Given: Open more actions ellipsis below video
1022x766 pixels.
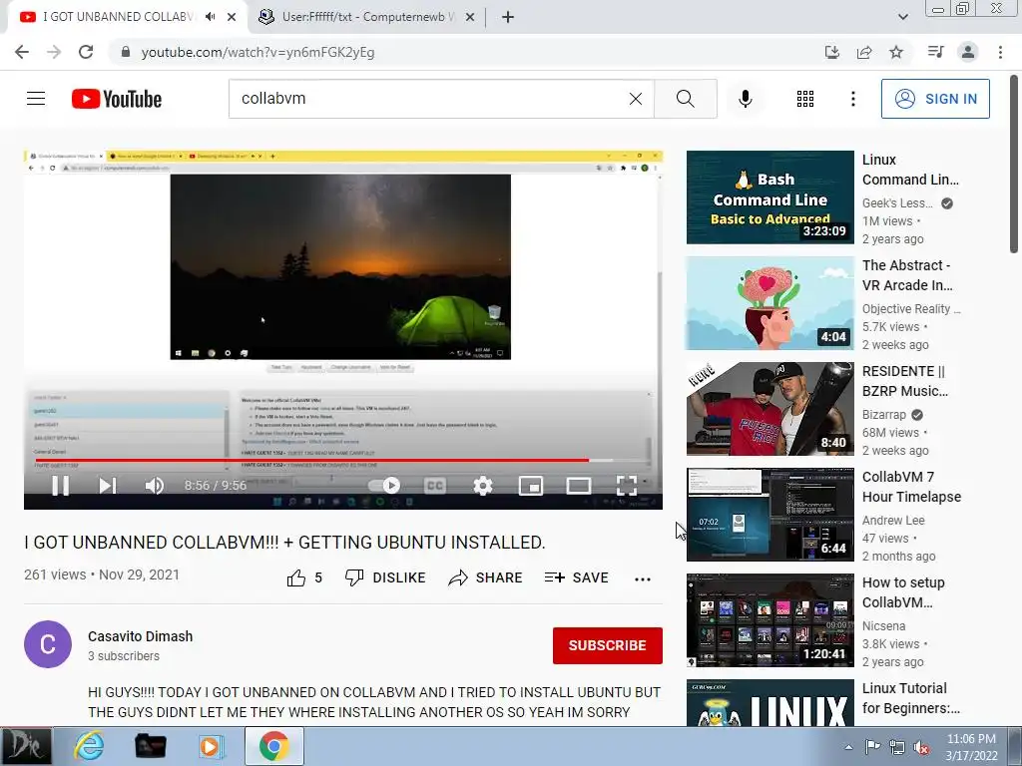Looking at the screenshot, I should [643, 578].
